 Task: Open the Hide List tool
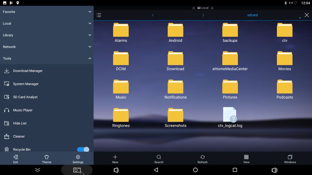click(x=19, y=123)
